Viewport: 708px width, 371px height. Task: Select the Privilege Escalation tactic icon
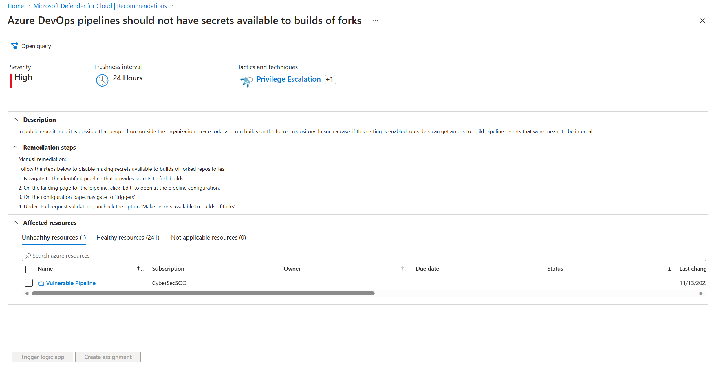246,81
